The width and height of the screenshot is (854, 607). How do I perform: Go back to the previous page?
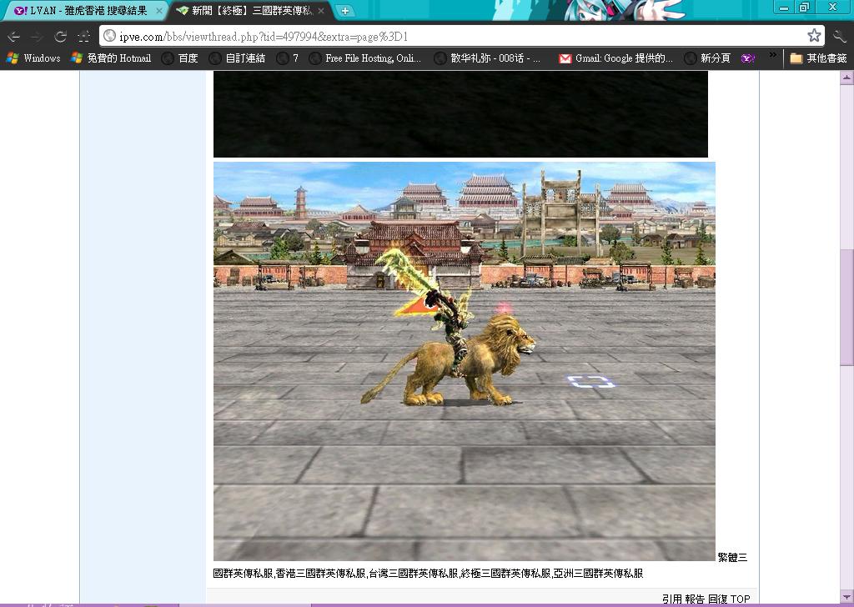pos(13,37)
